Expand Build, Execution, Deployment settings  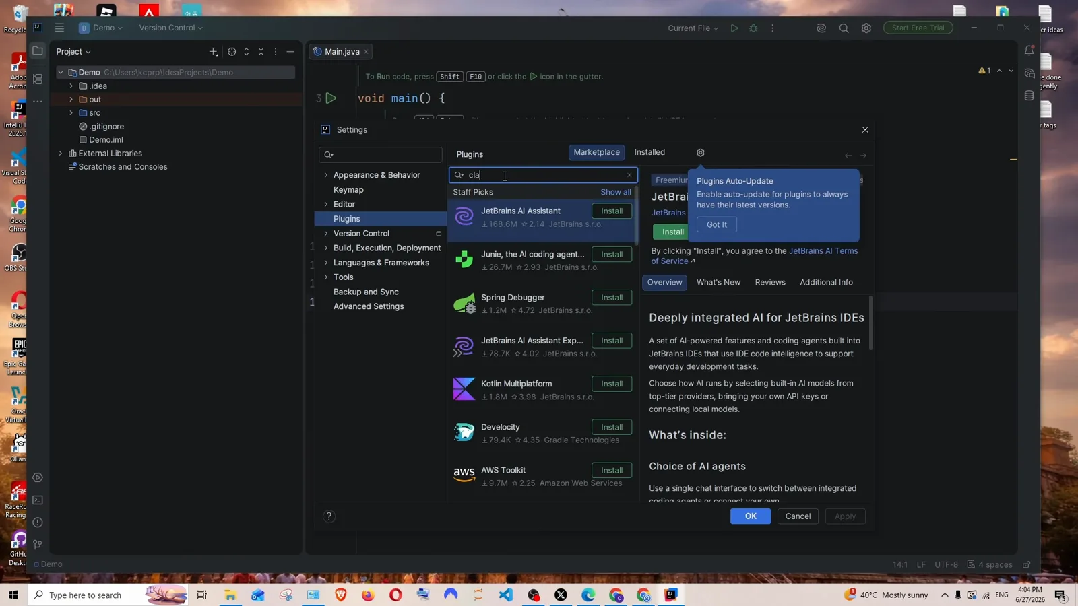click(326, 248)
